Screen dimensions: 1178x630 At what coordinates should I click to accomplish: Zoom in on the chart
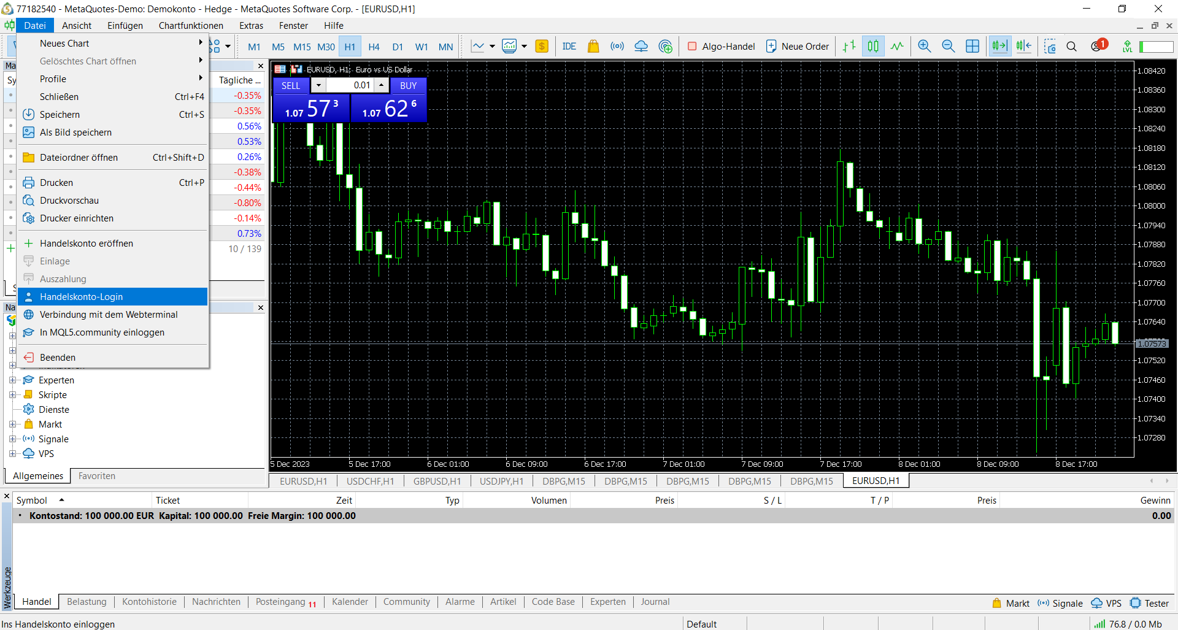click(925, 47)
